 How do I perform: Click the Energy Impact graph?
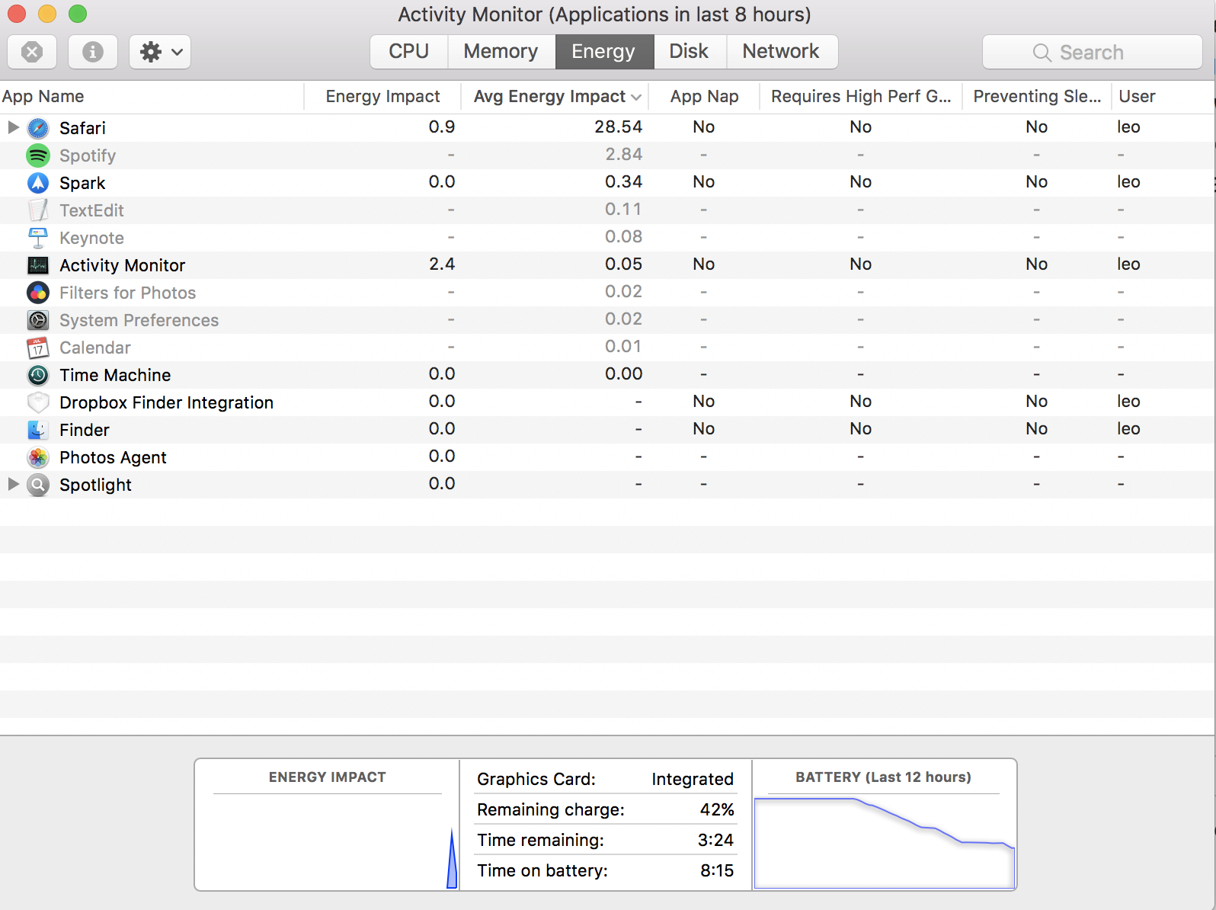coord(328,841)
